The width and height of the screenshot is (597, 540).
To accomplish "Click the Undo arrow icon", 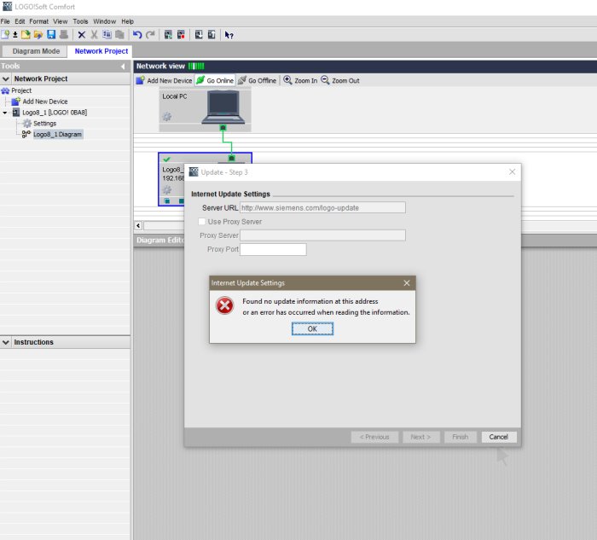I will (137, 35).
